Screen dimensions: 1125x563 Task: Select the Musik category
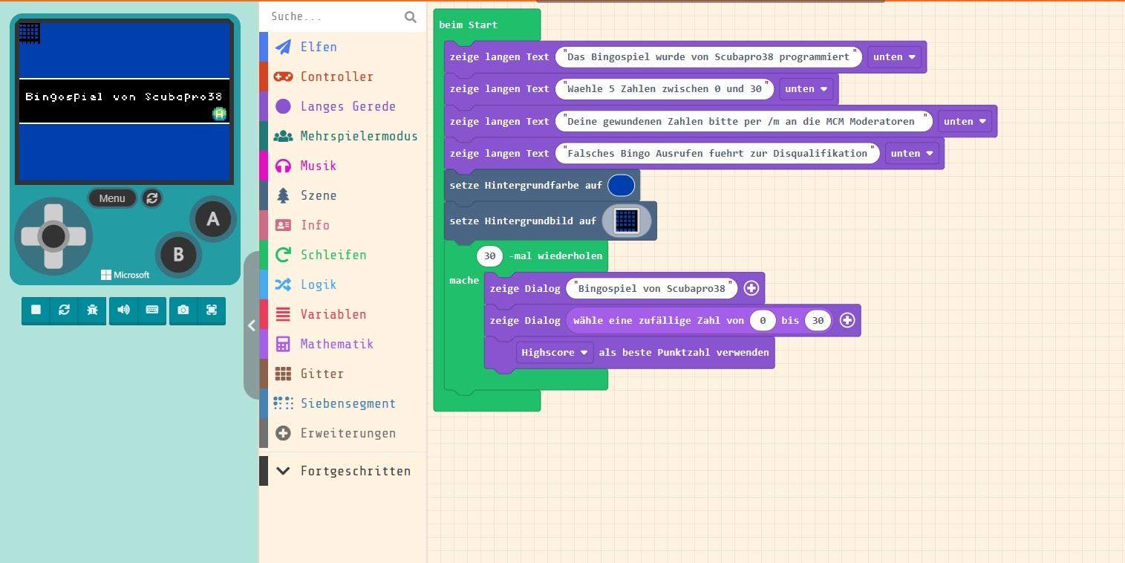[318, 166]
